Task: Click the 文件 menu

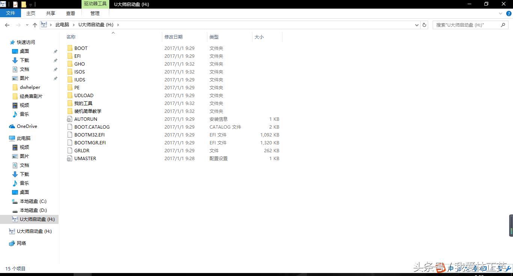Action: point(11,12)
